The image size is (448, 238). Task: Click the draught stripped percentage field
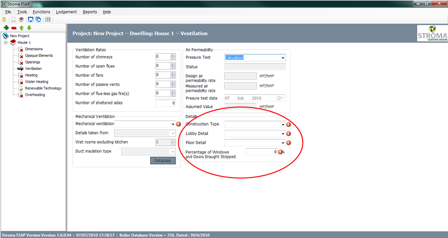coord(262,152)
